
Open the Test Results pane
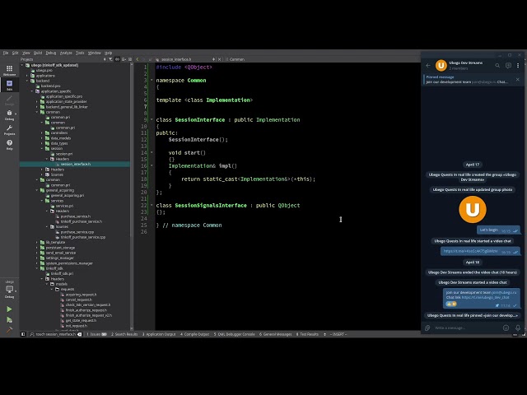(x=307, y=334)
